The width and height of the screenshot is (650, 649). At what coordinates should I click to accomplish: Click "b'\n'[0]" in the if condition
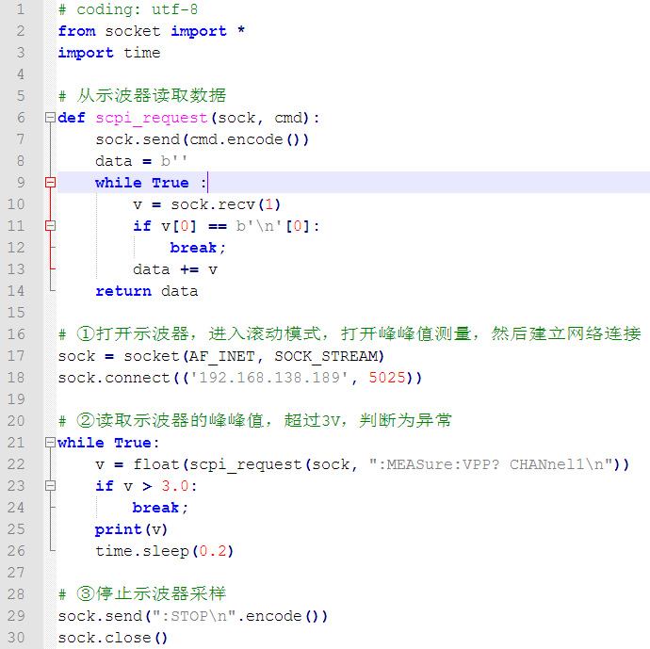click(x=273, y=226)
